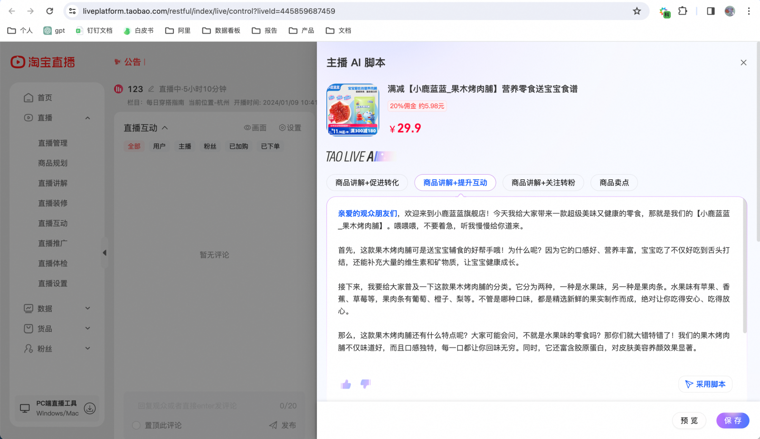The width and height of the screenshot is (760, 439).
Task: Filter comments by 用户
Action: click(x=159, y=146)
